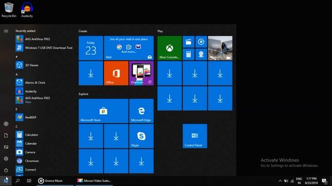Viewport: 332px width, 186px height.
Task: Click the download tile directly left of Skype
Action: (116, 136)
